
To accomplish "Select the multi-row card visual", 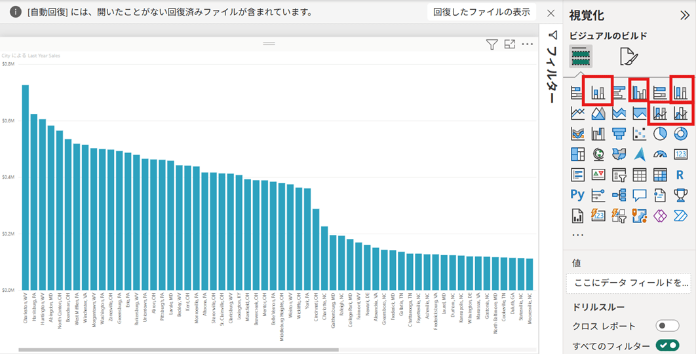I will (x=577, y=175).
